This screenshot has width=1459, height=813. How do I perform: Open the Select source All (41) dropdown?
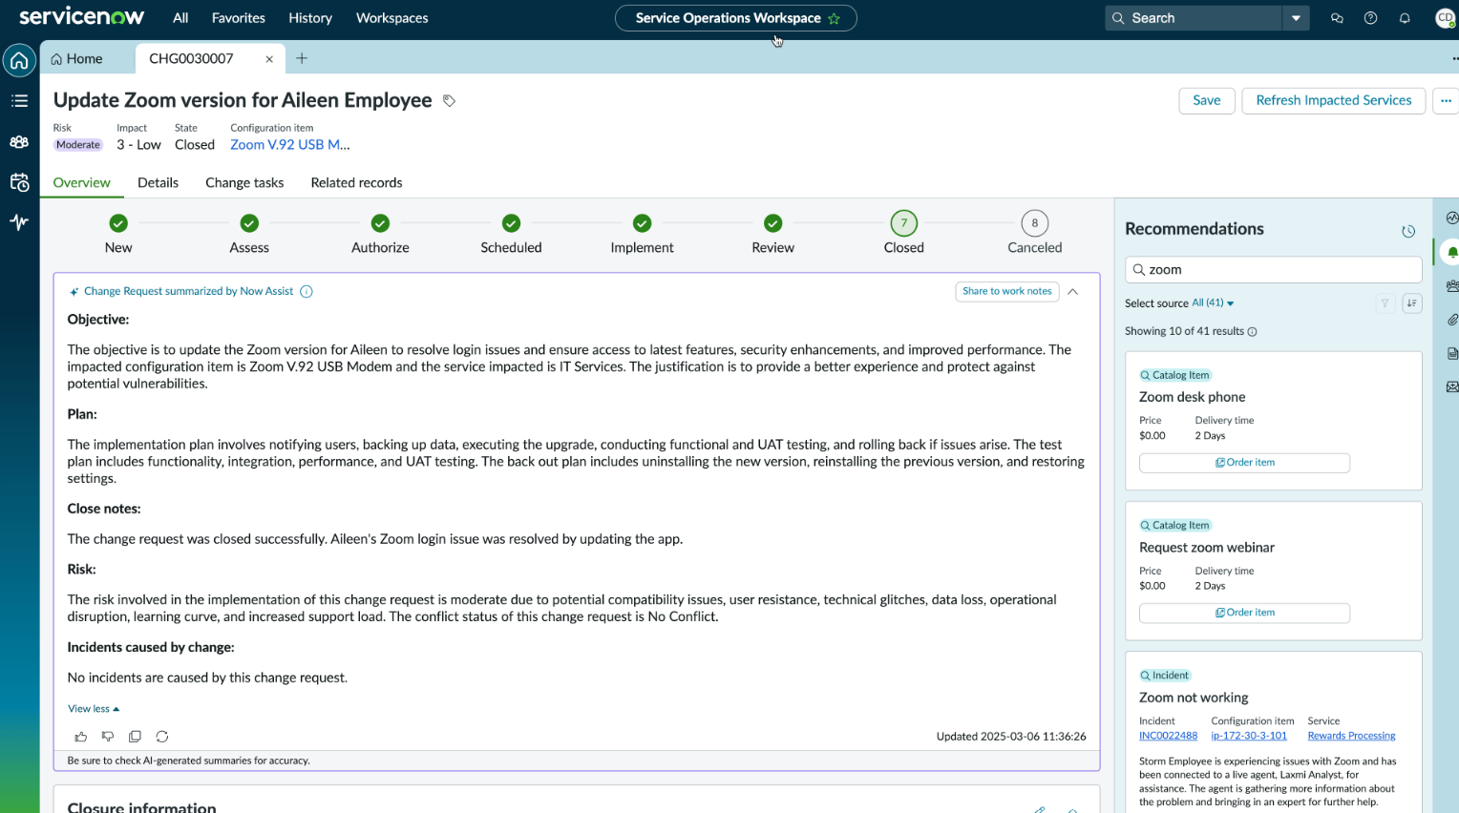[1213, 303]
